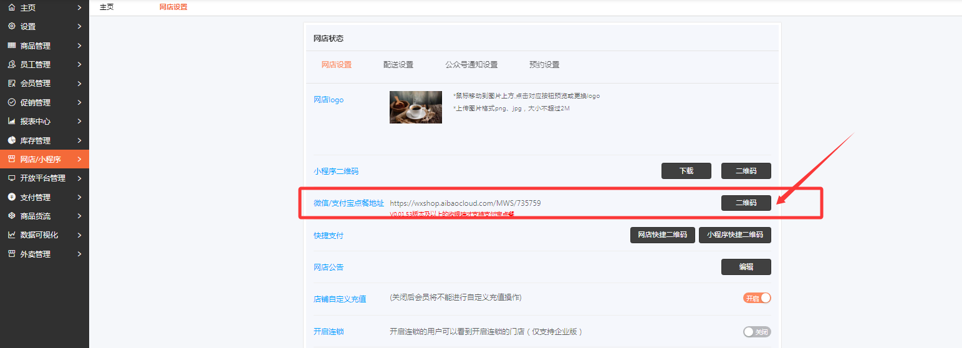The width and height of the screenshot is (962, 348).
Task: Turn off the 店铺自定义充值 switch
Action: [x=757, y=298]
